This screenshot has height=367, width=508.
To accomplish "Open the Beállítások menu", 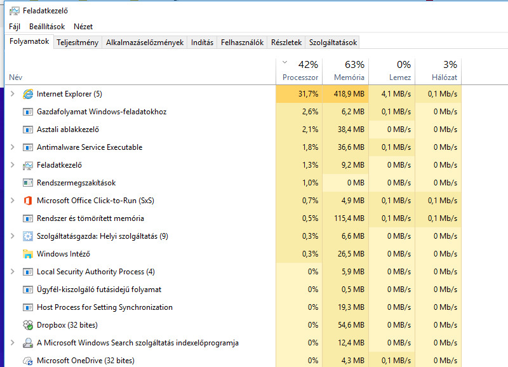I will click(47, 27).
